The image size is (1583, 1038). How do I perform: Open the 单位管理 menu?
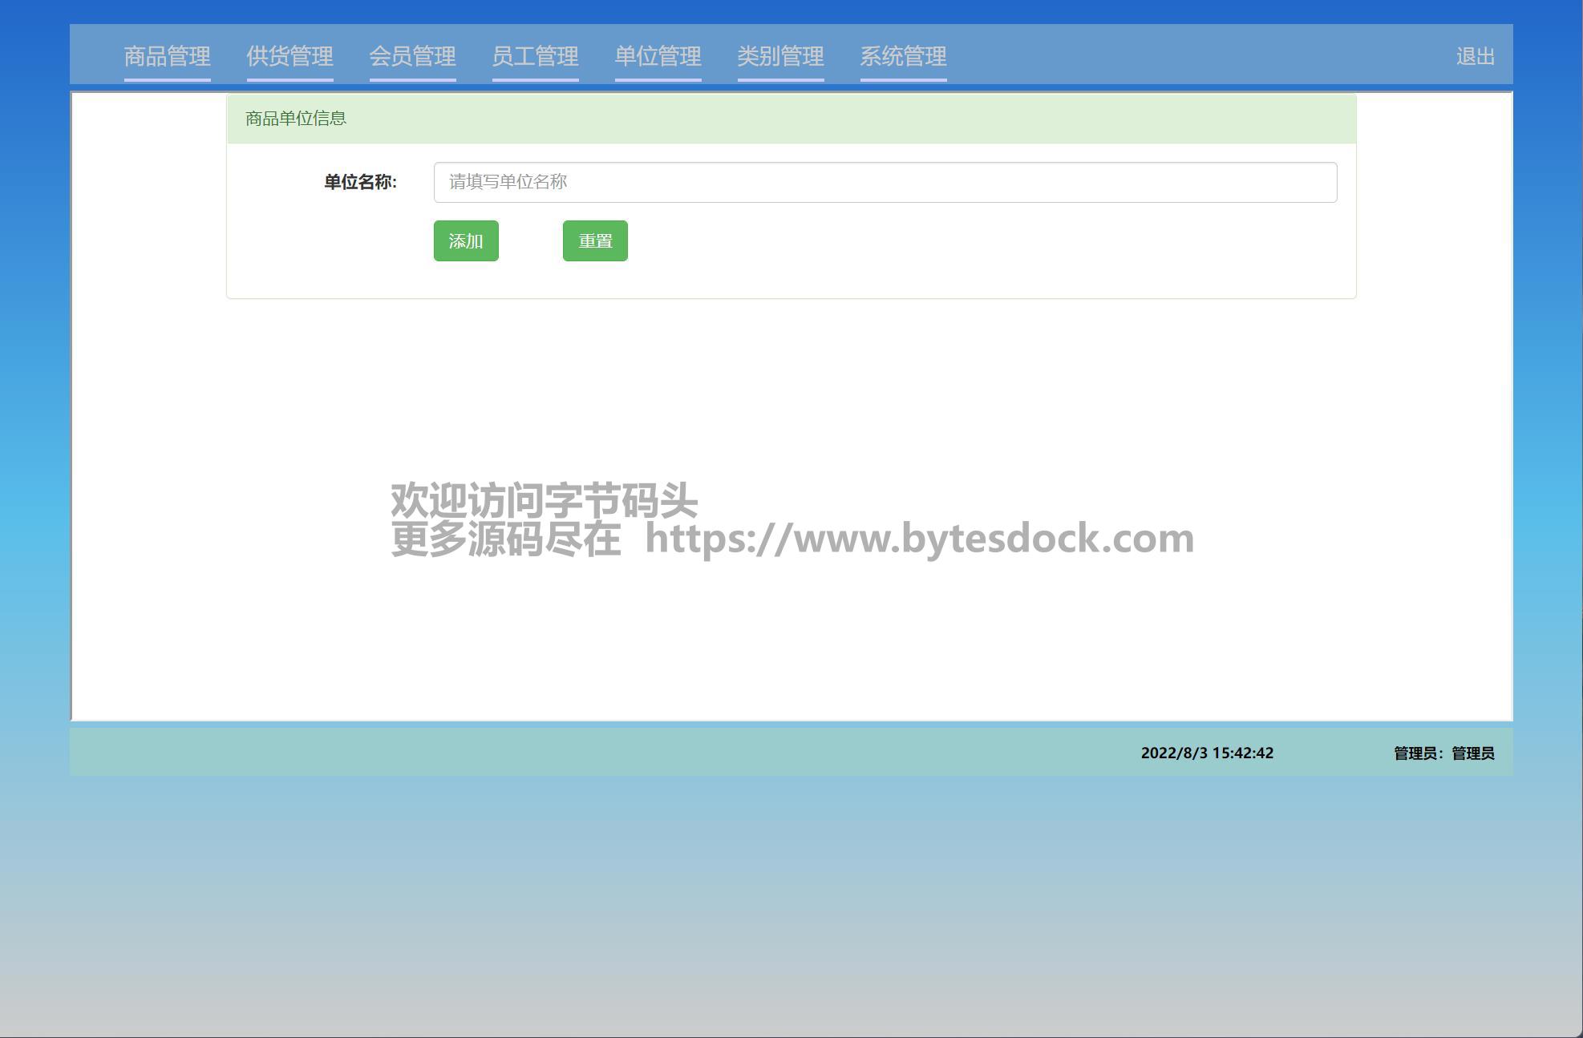click(658, 56)
